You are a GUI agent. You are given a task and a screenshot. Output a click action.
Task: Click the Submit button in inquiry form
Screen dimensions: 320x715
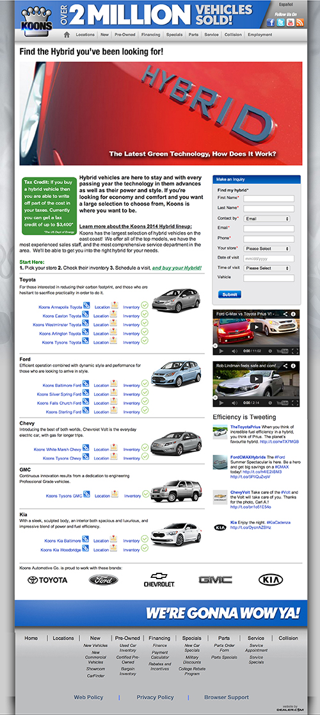pyautogui.click(x=230, y=295)
